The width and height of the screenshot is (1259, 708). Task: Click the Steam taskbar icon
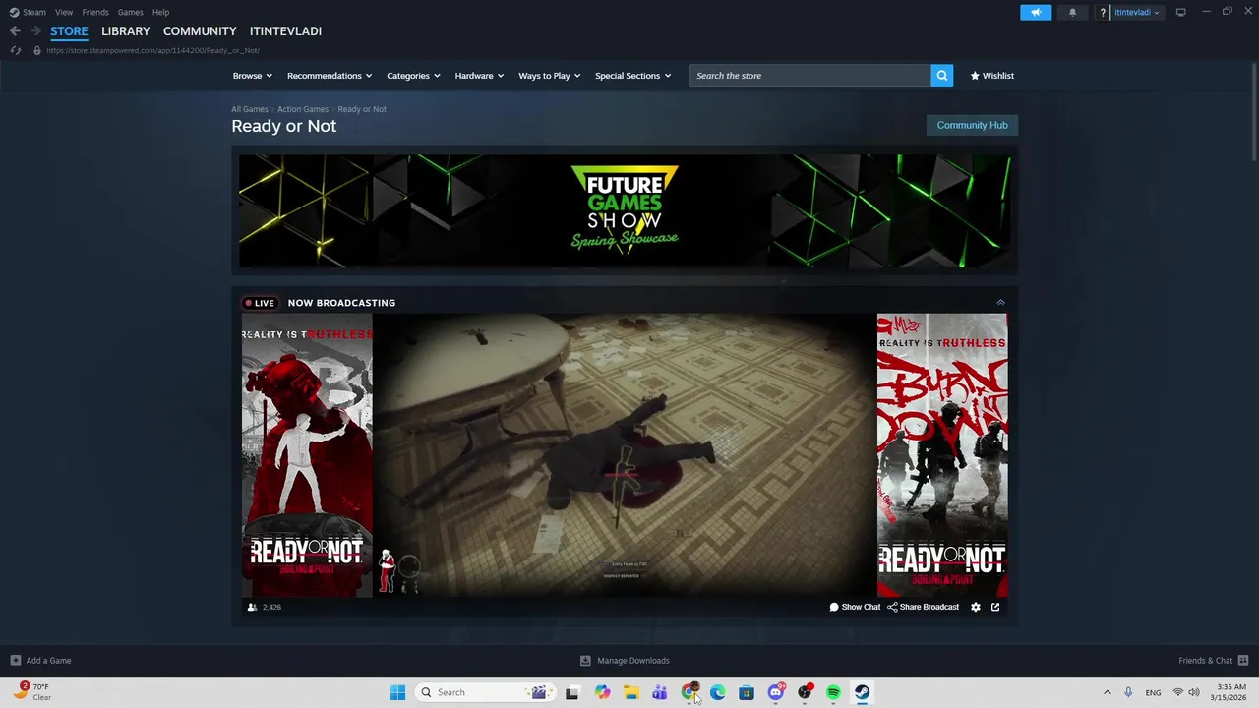click(x=863, y=692)
